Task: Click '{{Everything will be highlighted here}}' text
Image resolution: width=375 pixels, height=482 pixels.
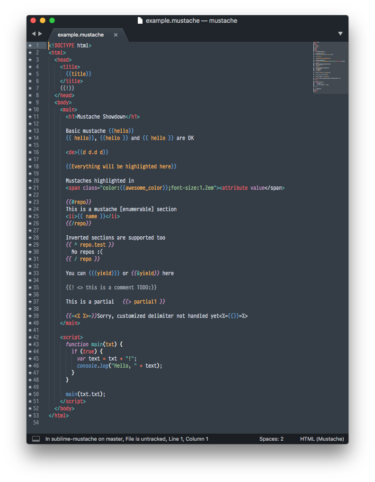Action: [121, 167]
